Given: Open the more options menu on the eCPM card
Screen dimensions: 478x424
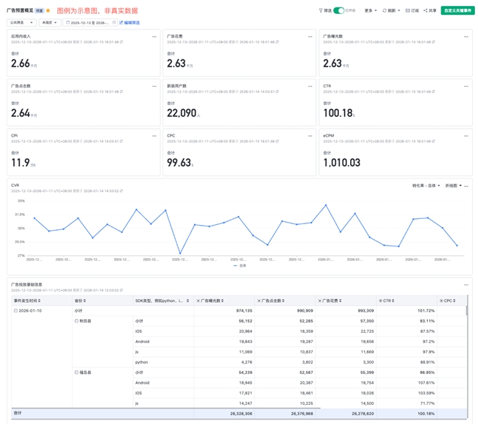Looking at the screenshot, I should (x=465, y=136).
